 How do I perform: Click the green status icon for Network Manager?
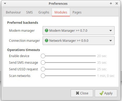(47, 40)
